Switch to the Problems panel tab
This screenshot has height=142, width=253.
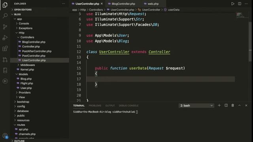click(95, 106)
